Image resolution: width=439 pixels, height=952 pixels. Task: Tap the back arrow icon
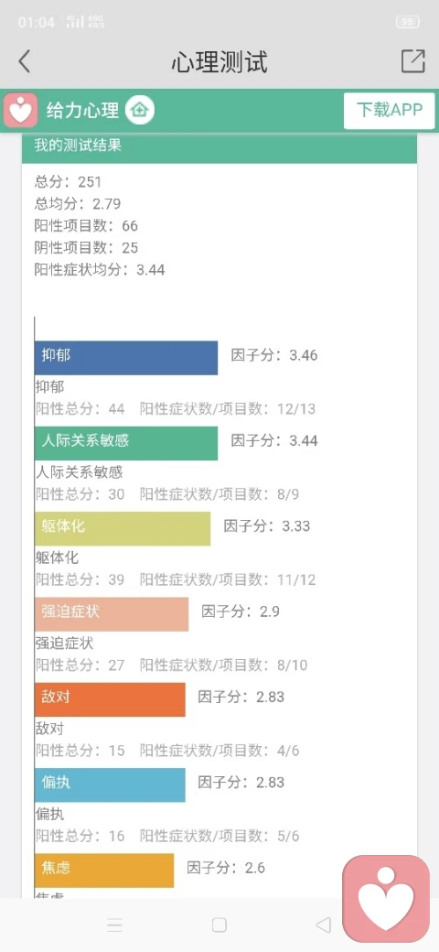[x=24, y=61]
